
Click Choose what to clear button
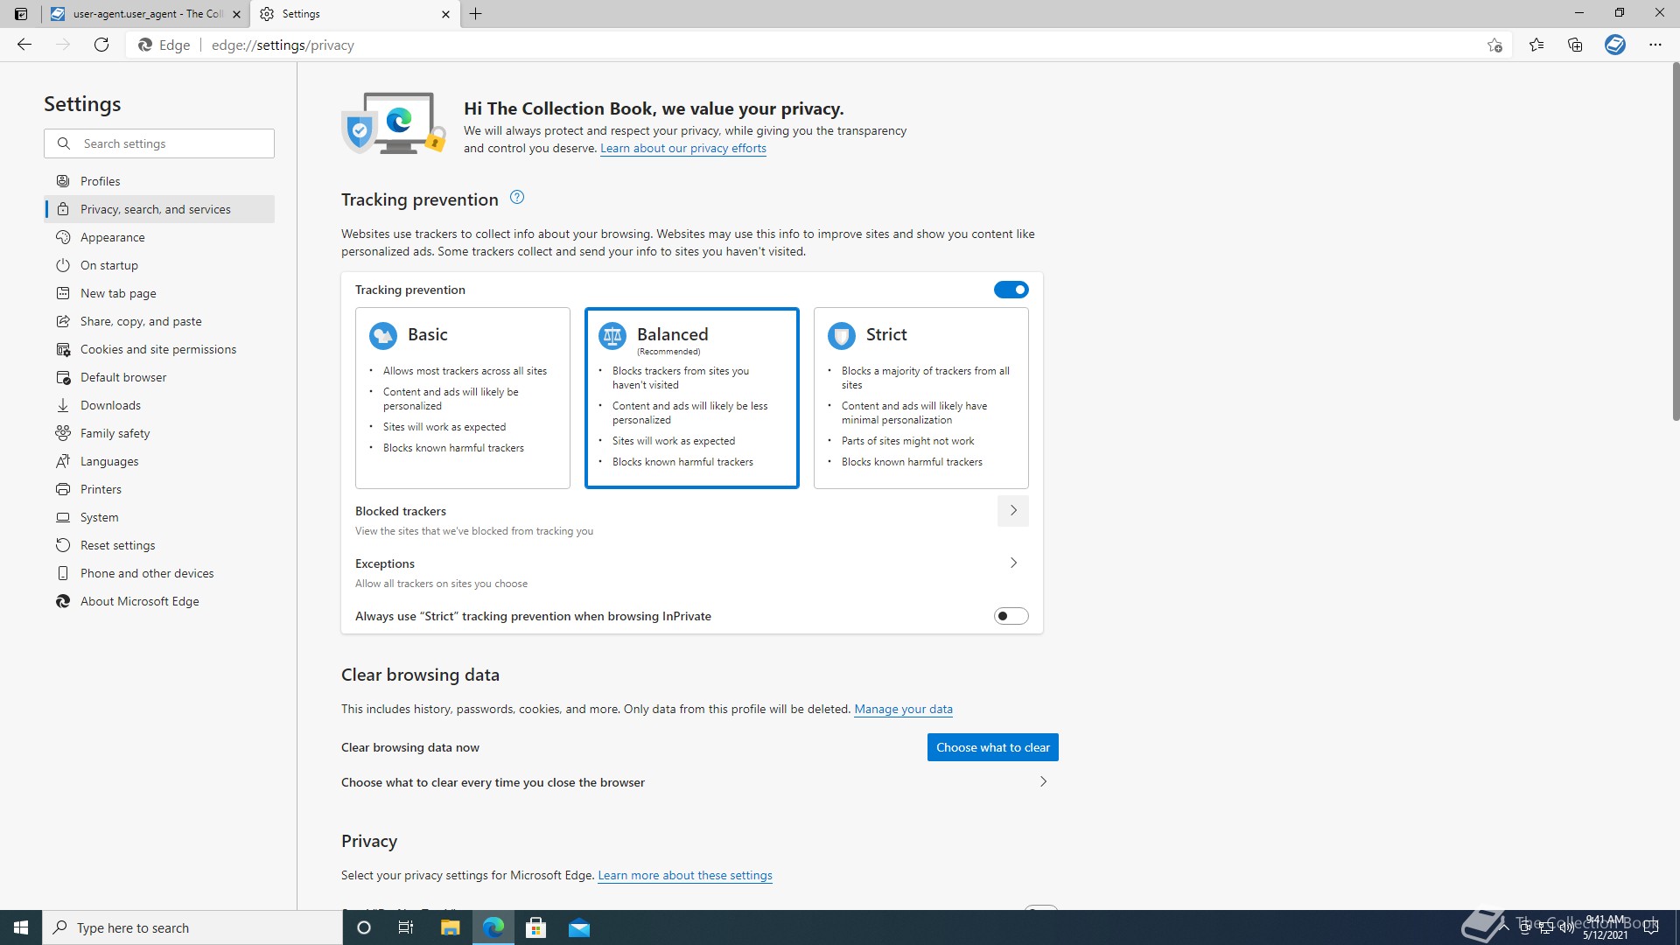993,747
